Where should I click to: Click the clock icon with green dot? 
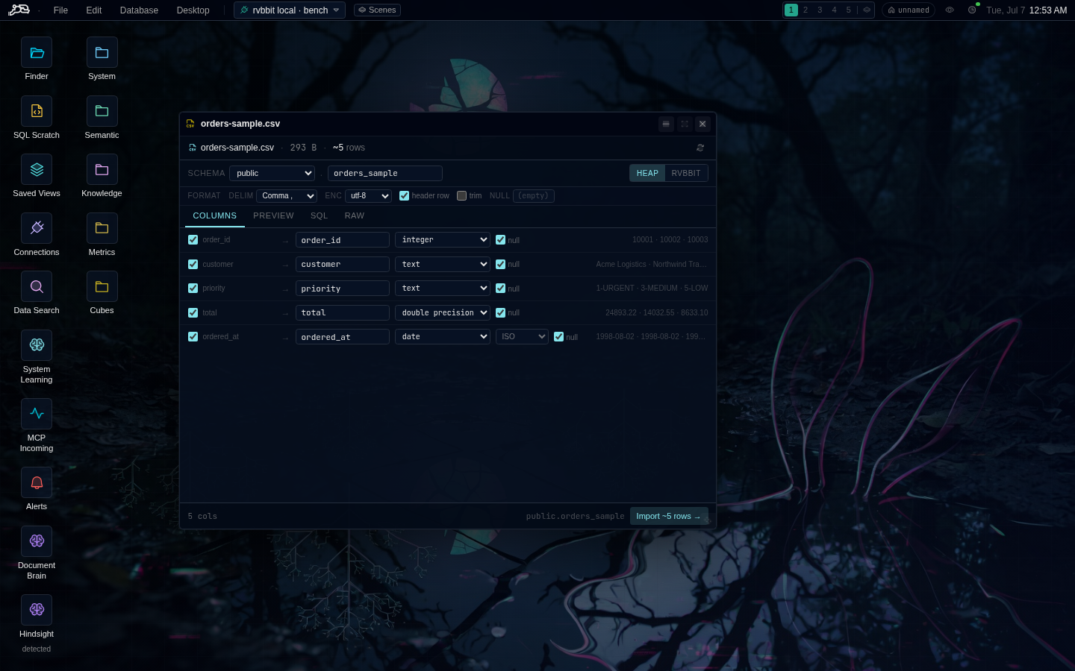pyautogui.click(x=972, y=10)
